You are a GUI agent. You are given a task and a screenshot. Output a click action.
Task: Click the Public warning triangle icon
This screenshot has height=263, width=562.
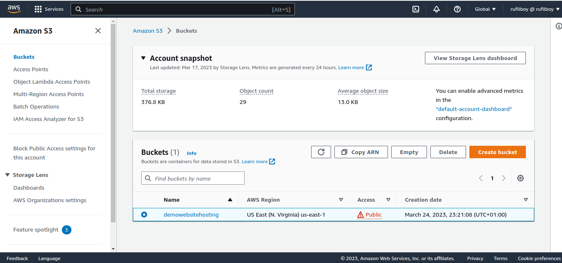361,215
